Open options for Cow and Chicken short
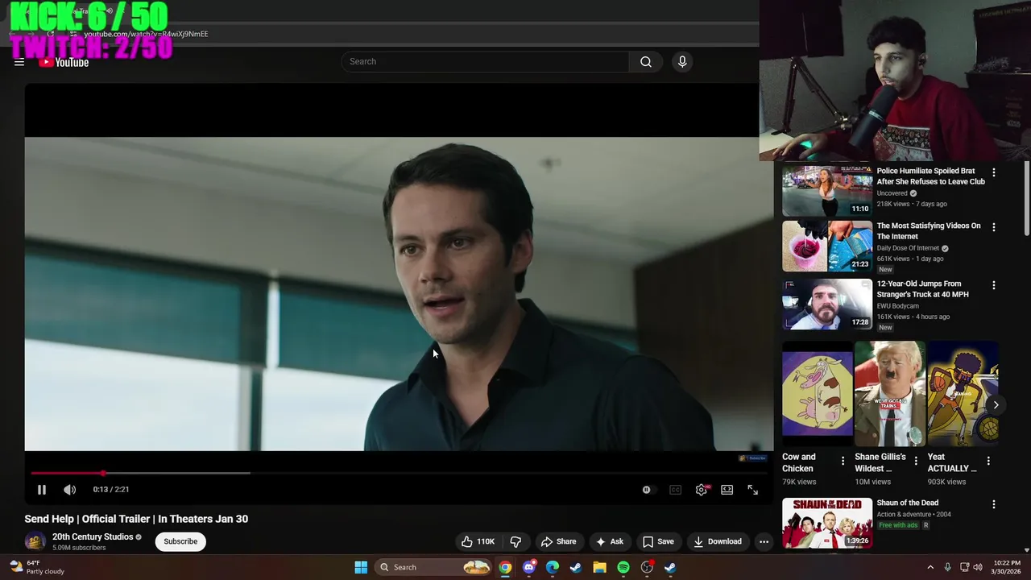The image size is (1031, 580). pyautogui.click(x=843, y=461)
